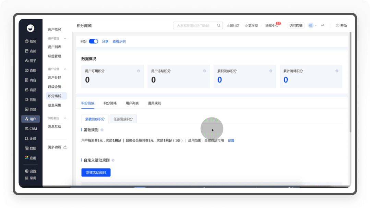The width and height of the screenshot is (370, 208).
Task: Open 通知中心 notifications
Action: point(272,25)
